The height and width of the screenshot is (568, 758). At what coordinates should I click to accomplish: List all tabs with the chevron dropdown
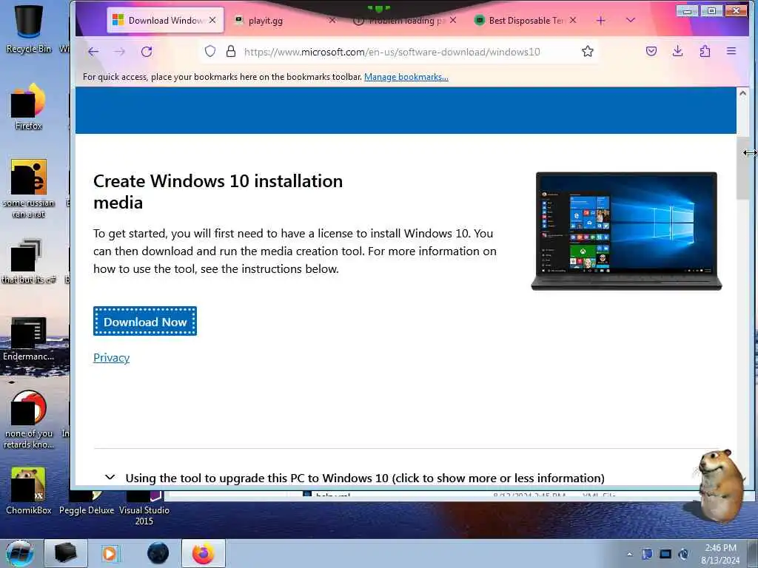pos(631,20)
